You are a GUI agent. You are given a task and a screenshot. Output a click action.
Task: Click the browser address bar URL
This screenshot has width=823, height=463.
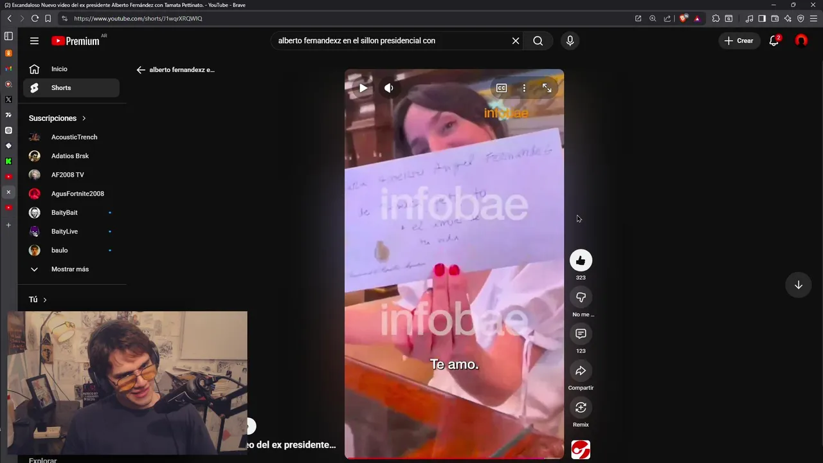[x=138, y=19]
